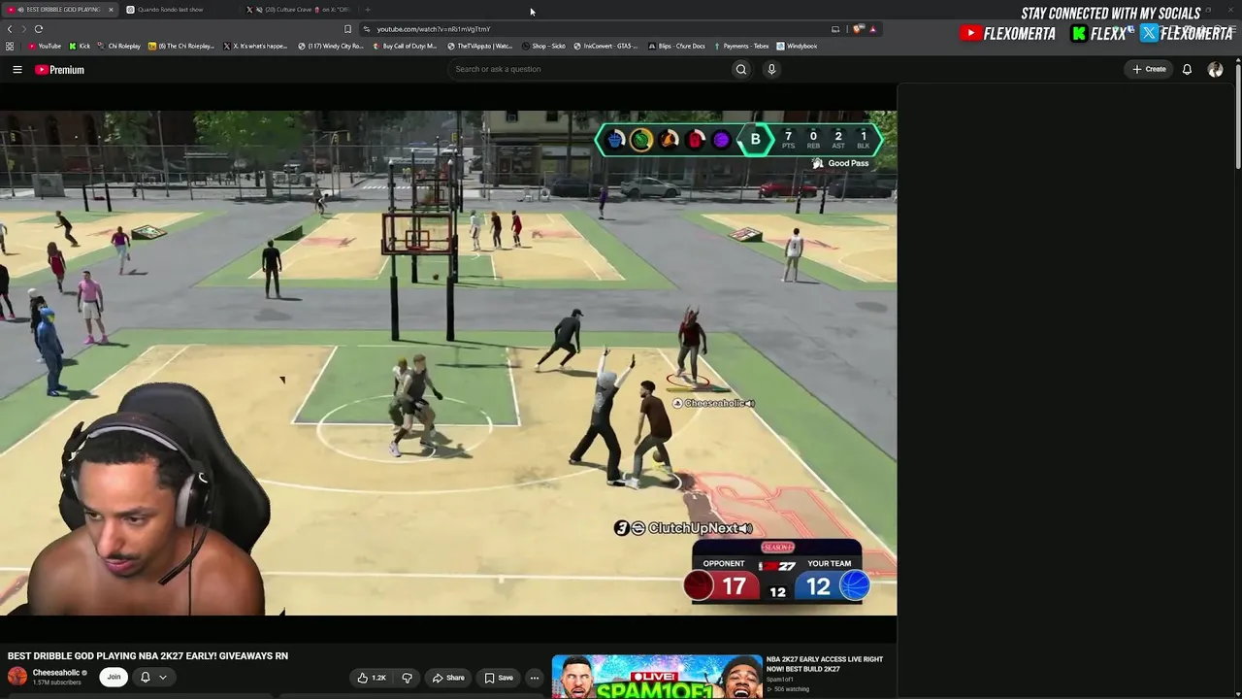Go back using the browser back arrow
Screen dimensions: 1242x699
click(10, 29)
